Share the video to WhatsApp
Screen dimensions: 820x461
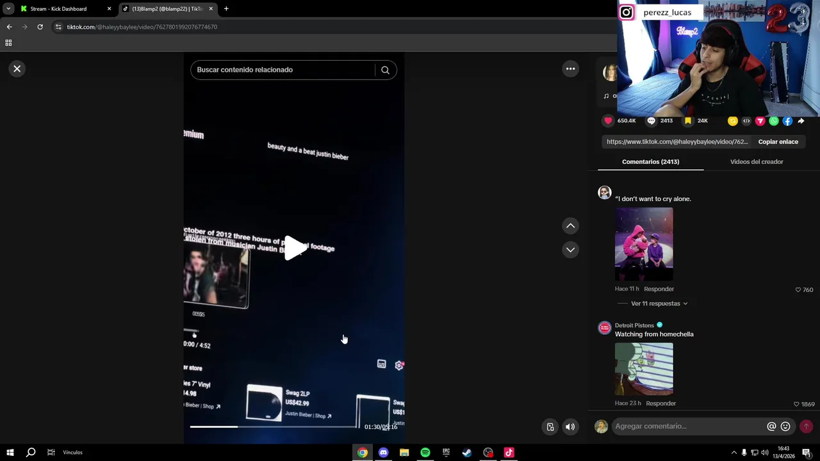[x=774, y=121]
